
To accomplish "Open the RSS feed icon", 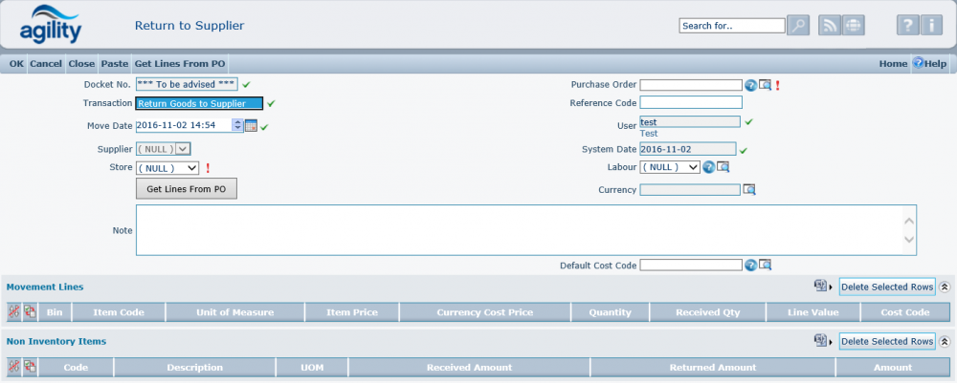I will (x=829, y=26).
